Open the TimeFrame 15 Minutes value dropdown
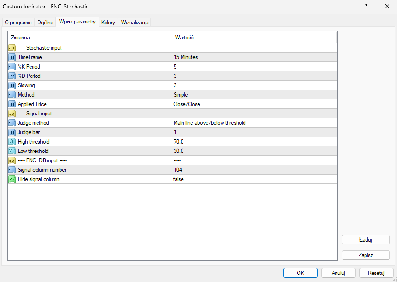Viewport: 397px width, 282px height. click(x=253, y=57)
